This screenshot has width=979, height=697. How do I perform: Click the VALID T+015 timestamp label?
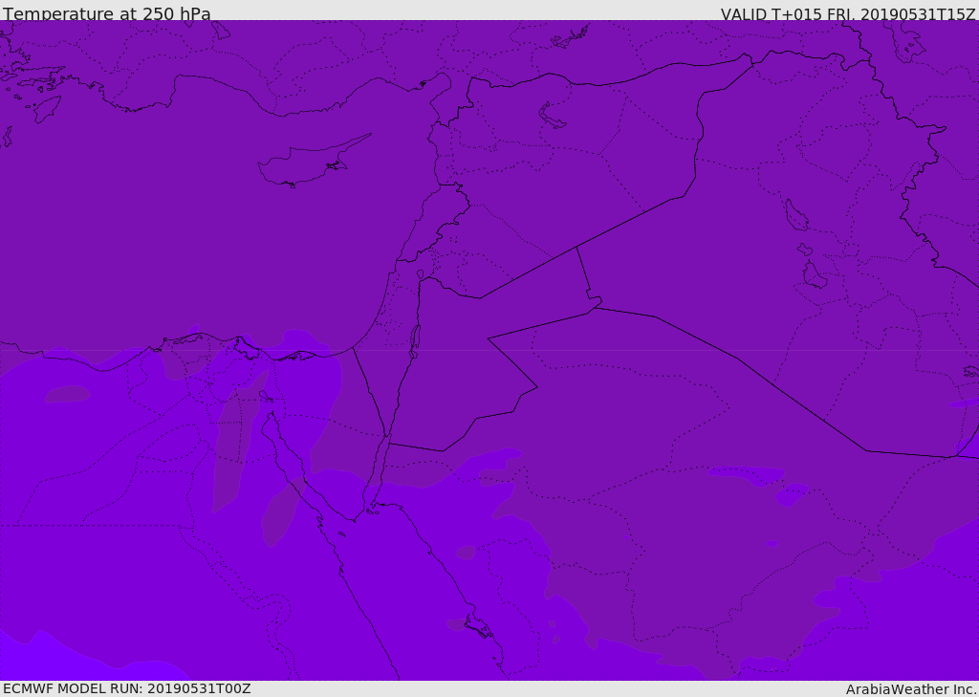848,13
